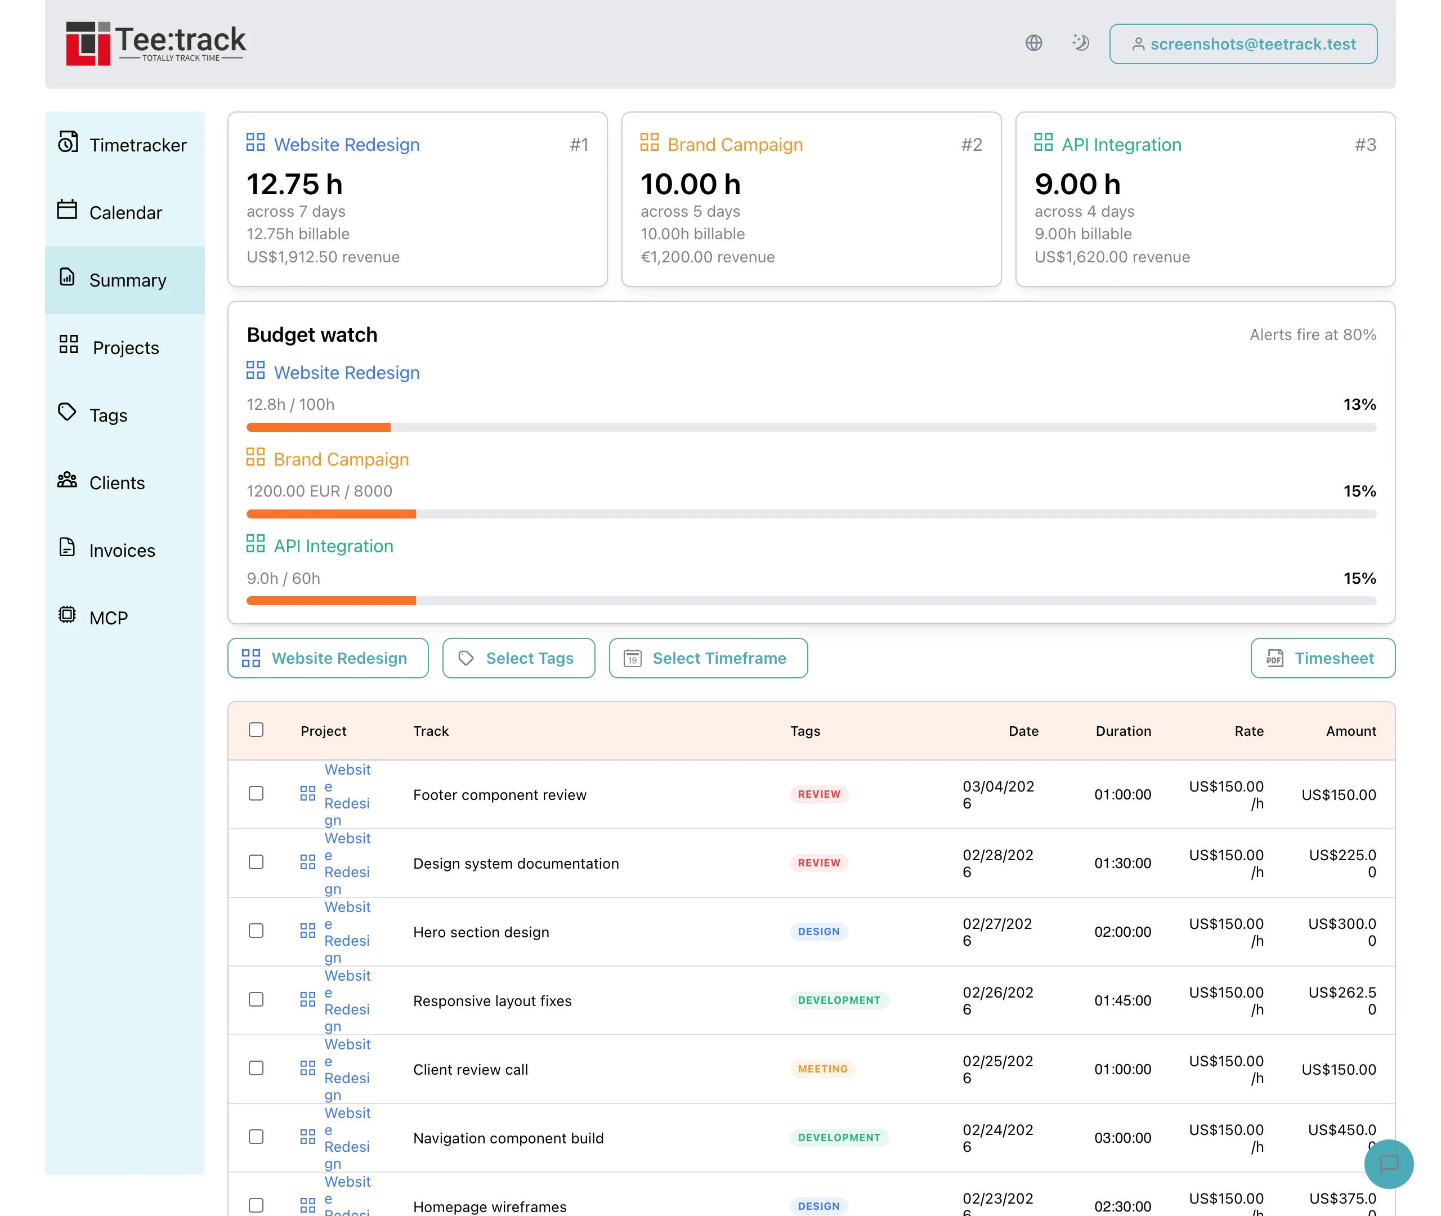This screenshot has width=1441, height=1216.
Task: Click the globe language icon
Action: pyautogui.click(x=1033, y=43)
